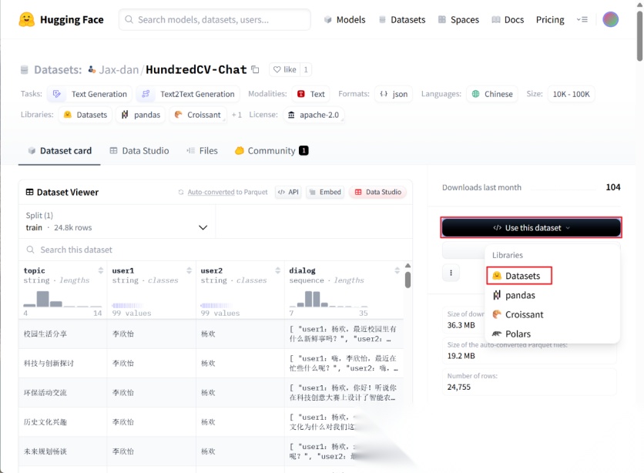This screenshot has height=473, width=644.
Task: Open Data Studio from the viewer header
Action: 378,192
